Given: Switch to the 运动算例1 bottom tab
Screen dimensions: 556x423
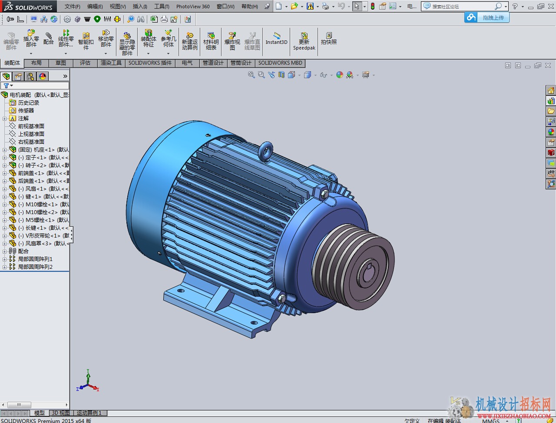Looking at the screenshot, I should (89, 413).
